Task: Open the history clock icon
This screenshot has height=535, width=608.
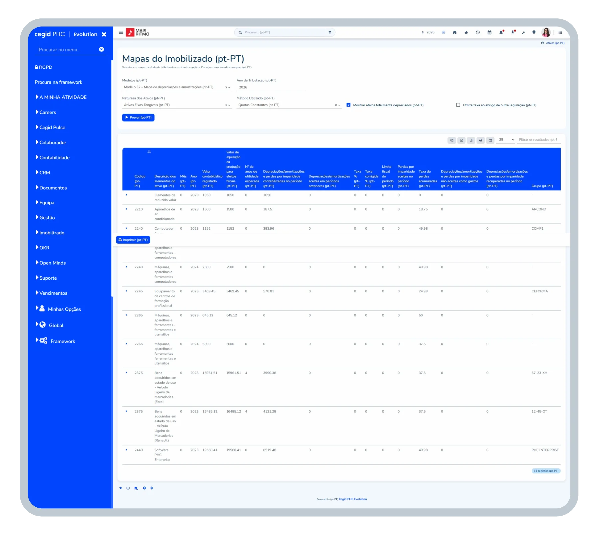Action: [478, 32]
